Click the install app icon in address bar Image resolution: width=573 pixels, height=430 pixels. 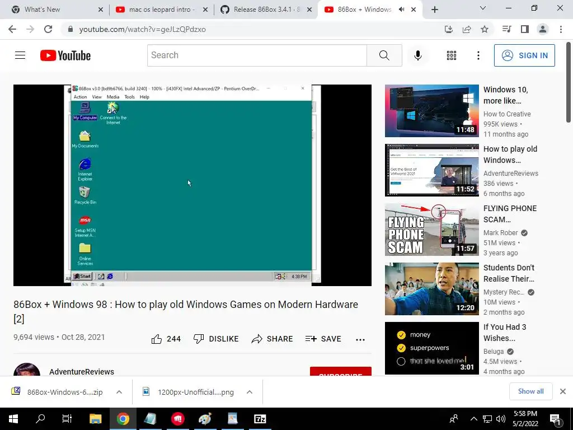click(448, 29)
